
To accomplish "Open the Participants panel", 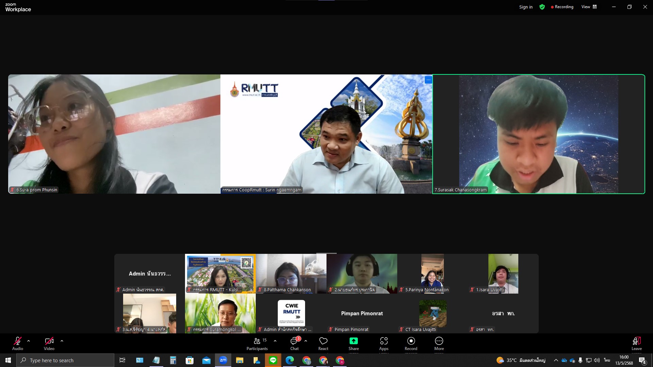I will point(257,343).
